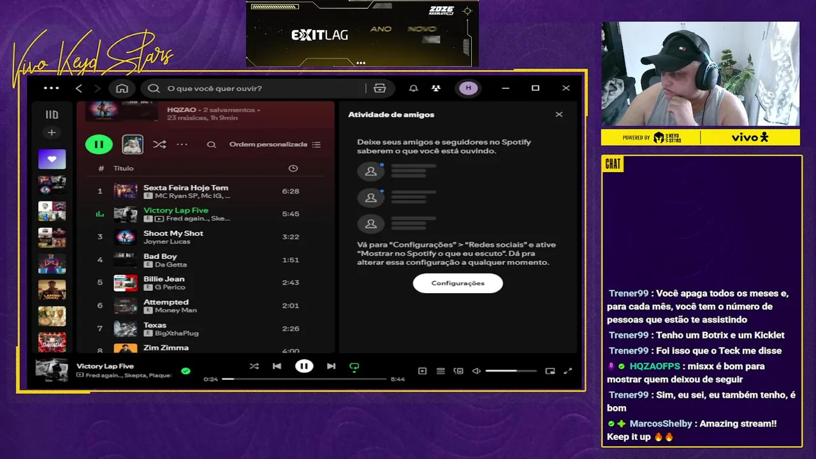Skip to the next track

tap(331, 366)
